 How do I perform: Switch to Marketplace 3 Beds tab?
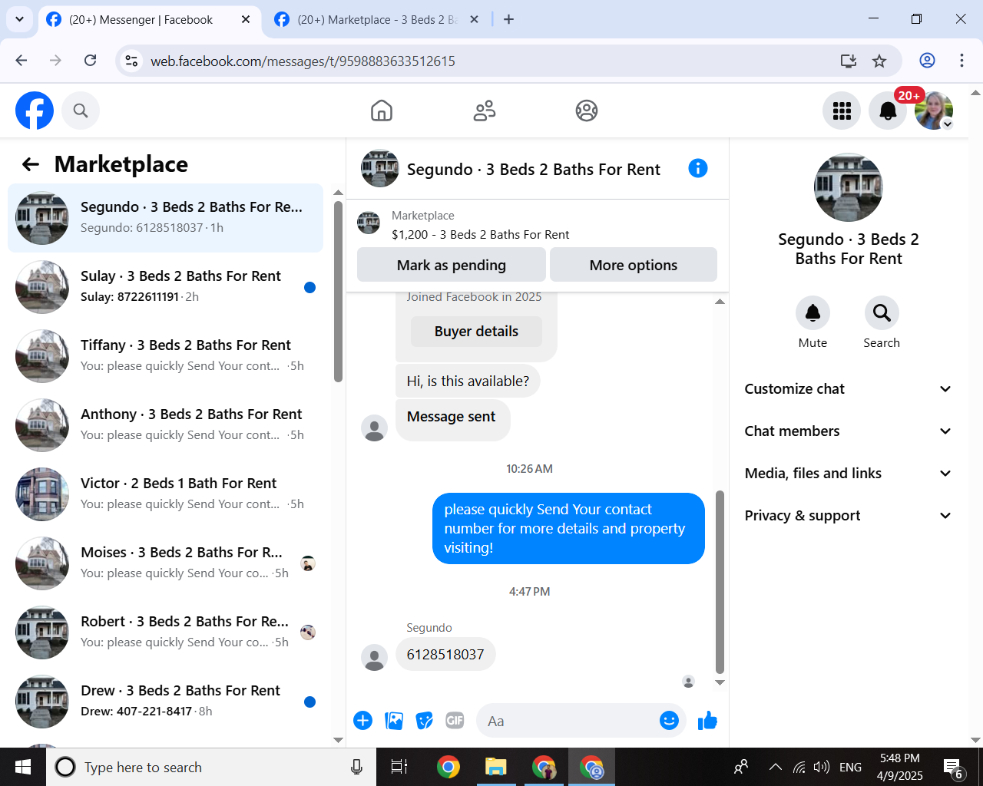point(376,20)
